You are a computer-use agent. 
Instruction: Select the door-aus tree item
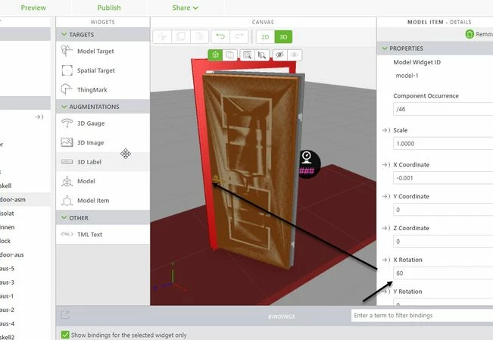point(11,254)
